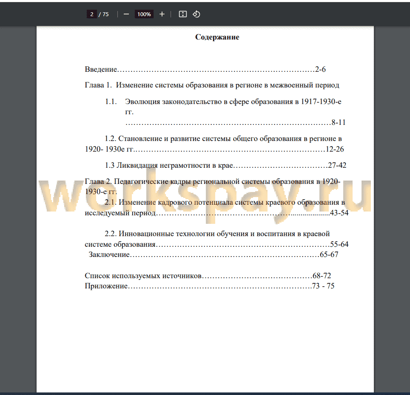Click the fit to page icon

183,14
